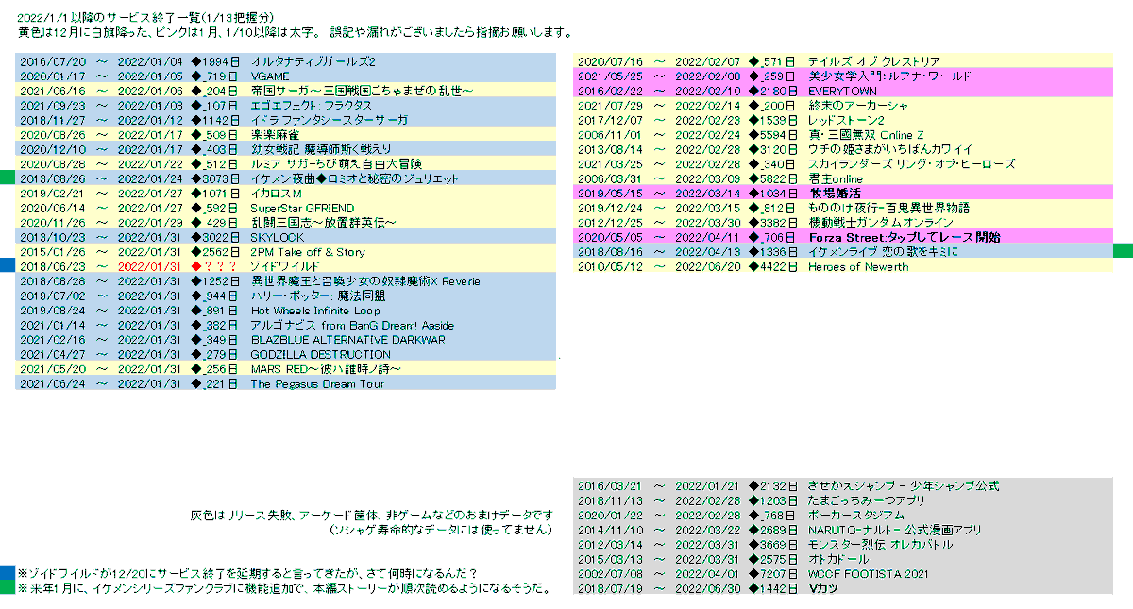Click the たまごっちみーつアプリ title
The height and width of the screenshot is (609, 1133).
click(867, 500)
